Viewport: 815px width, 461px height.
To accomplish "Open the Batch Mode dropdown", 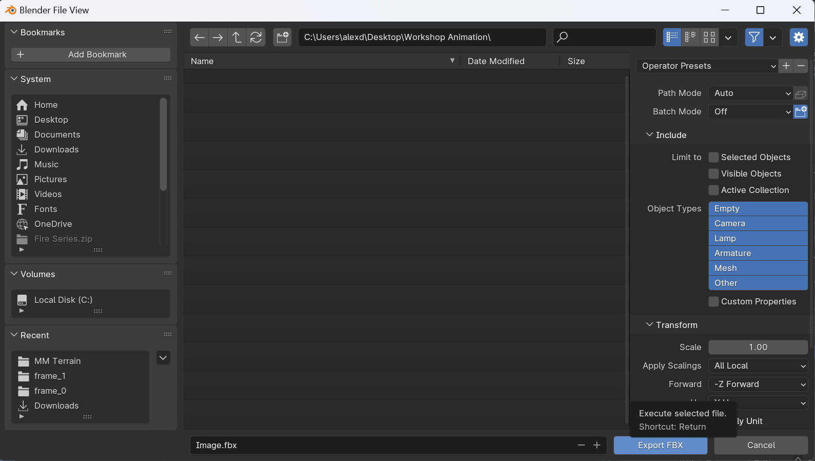I will pos(751,112).
